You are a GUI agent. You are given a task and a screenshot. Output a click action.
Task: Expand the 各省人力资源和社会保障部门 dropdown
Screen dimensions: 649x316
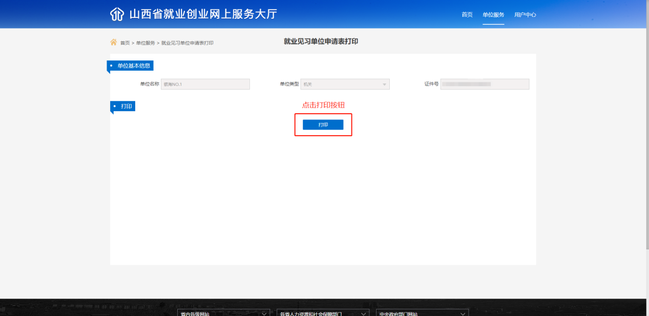point(323,313)
